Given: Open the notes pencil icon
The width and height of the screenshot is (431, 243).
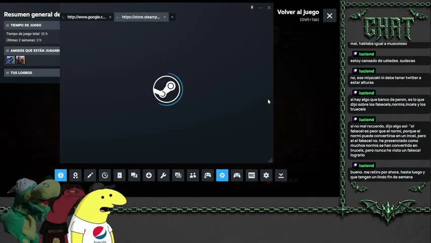Looking at the screenshot, I should [90, 175].
